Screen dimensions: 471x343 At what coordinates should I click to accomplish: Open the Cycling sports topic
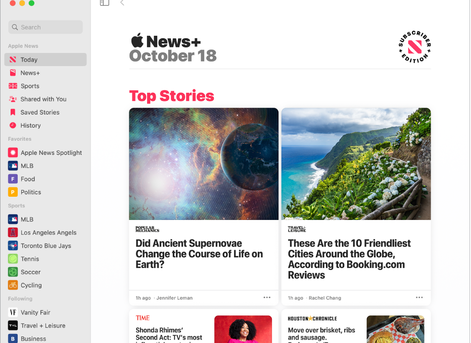tap(45, 285)
